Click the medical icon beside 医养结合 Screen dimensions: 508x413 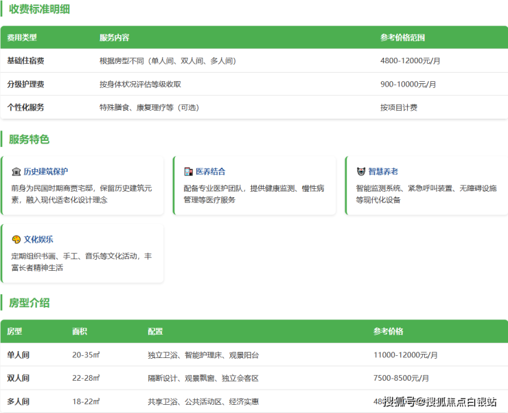189,172
